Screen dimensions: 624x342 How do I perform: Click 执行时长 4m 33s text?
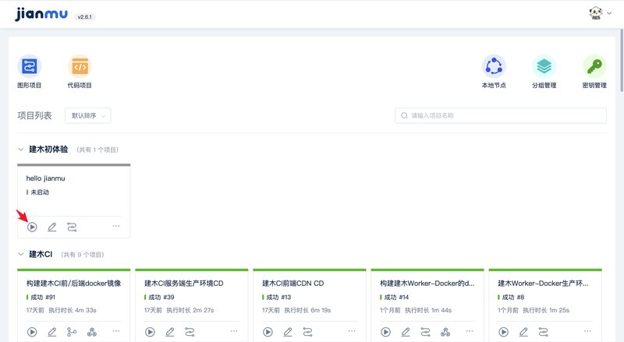click(73, 310)
